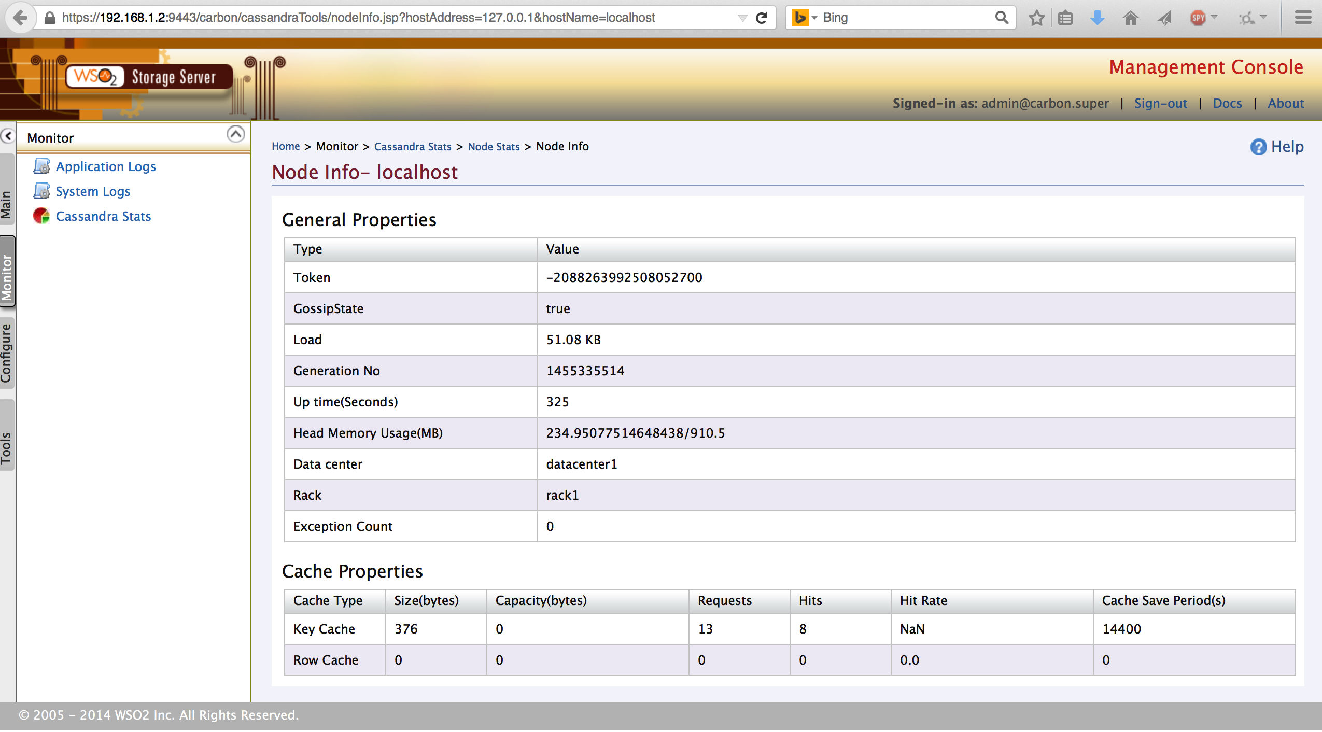Click the bookmark star icon

coord(1036,18)
